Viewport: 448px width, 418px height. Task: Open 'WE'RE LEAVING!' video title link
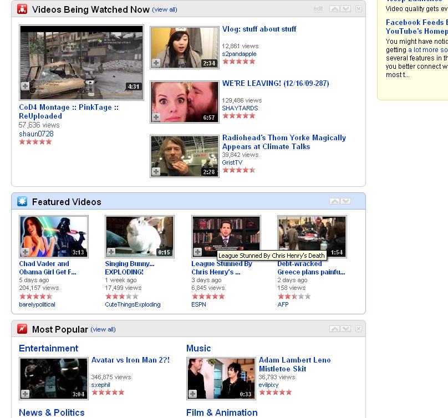[x=276, y=83]
